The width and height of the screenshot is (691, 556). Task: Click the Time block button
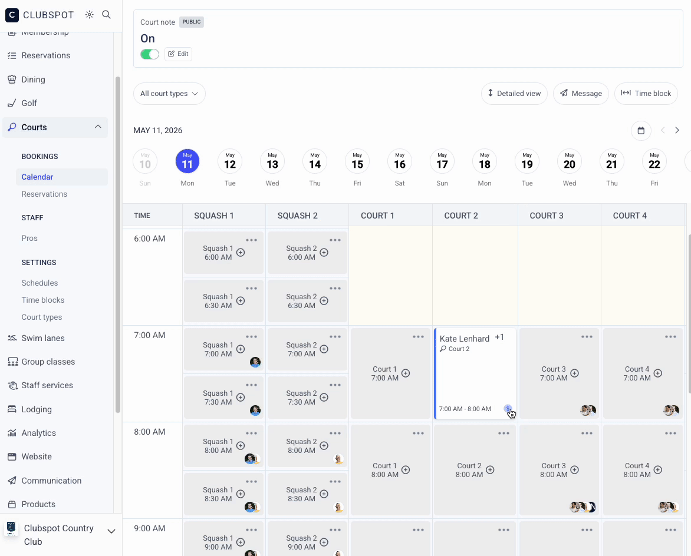tap(646, 94)
